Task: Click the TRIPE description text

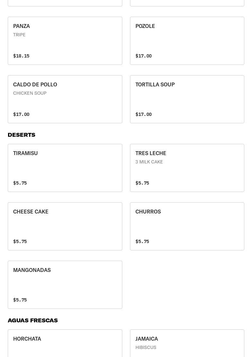Action: point(19,35)
